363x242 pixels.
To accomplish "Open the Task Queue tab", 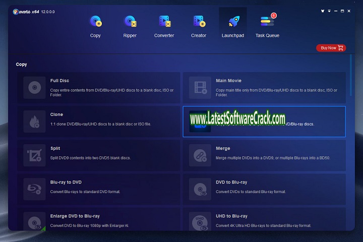I will 267,22.
